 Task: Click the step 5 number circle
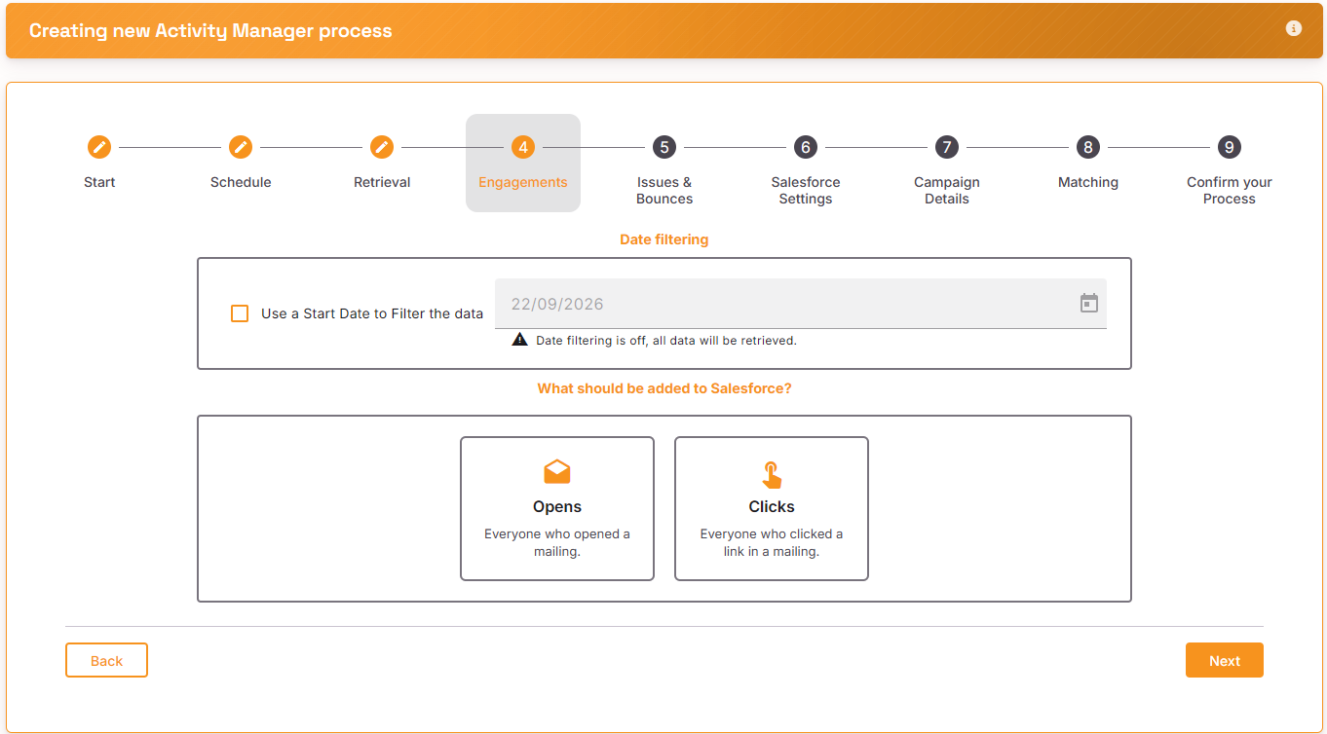coord(664,147)
